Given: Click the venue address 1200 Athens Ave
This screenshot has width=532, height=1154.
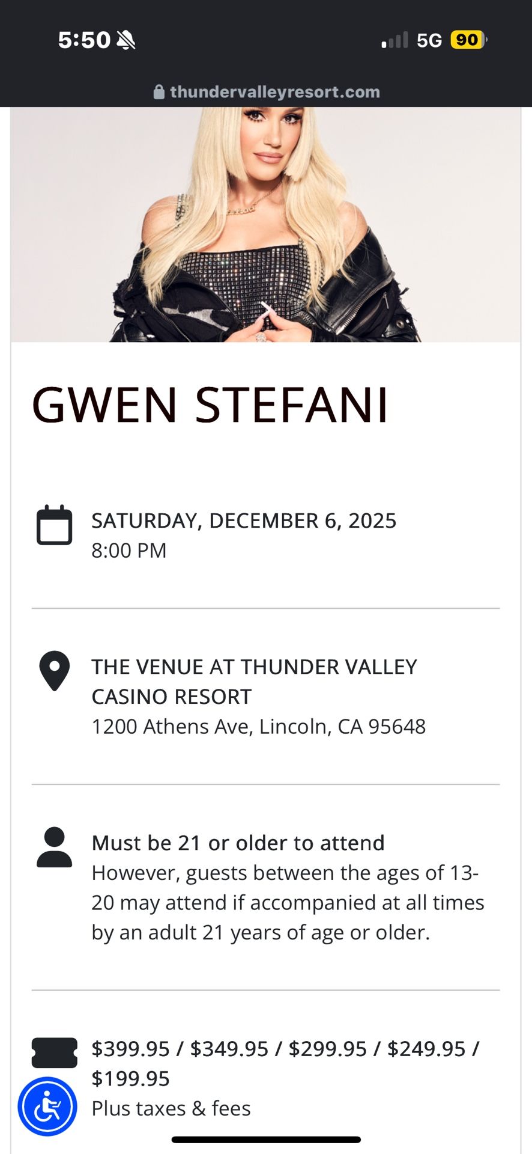Looking at the screenshot, I should coord(258,726).
